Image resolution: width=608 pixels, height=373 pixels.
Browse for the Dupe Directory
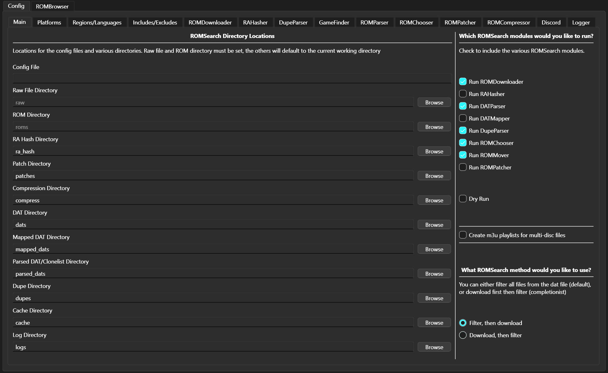[434, 298]
